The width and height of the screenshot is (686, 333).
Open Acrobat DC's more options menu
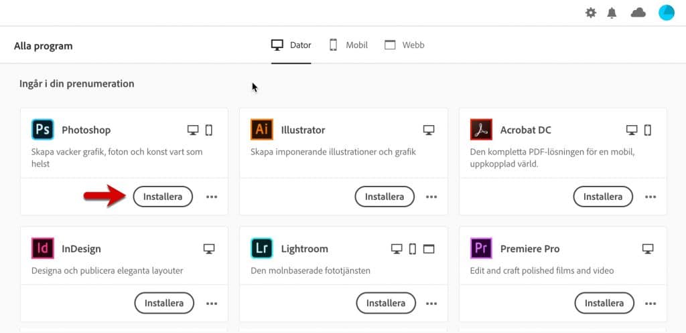point(650,197)
